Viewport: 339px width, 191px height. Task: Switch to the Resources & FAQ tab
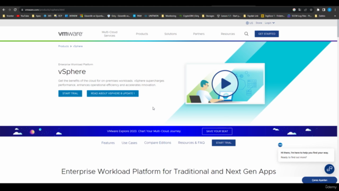(x=191, y=143)
